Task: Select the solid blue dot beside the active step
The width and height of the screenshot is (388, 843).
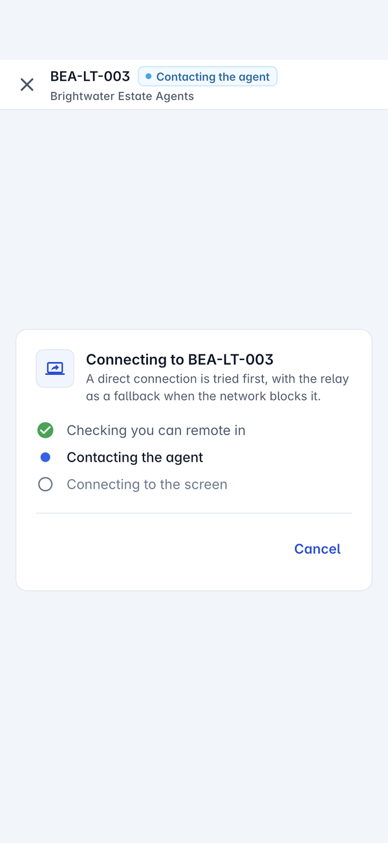Action: [45, 457]
